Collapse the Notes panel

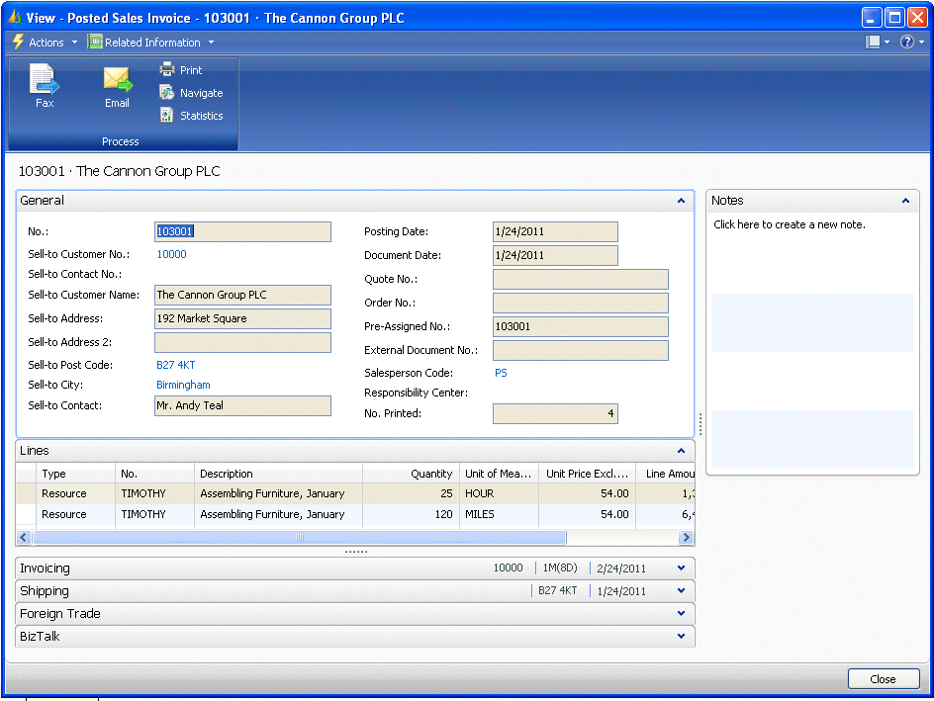905,201
